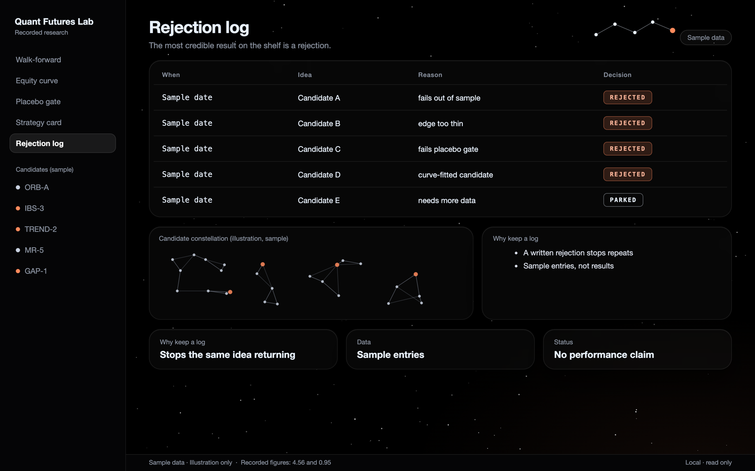The image size is (755, 471).
Task: Click the REJECTED badge for Candidate D
Action: tap(627, 174)
